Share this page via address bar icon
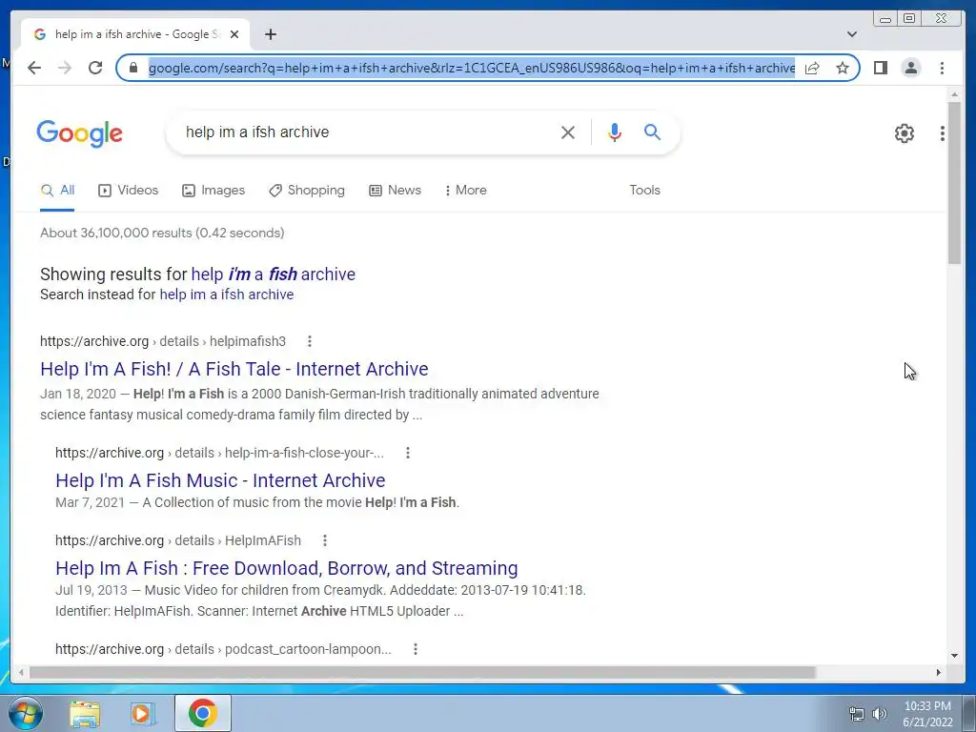The image size is (976, 732). [812, 68]
